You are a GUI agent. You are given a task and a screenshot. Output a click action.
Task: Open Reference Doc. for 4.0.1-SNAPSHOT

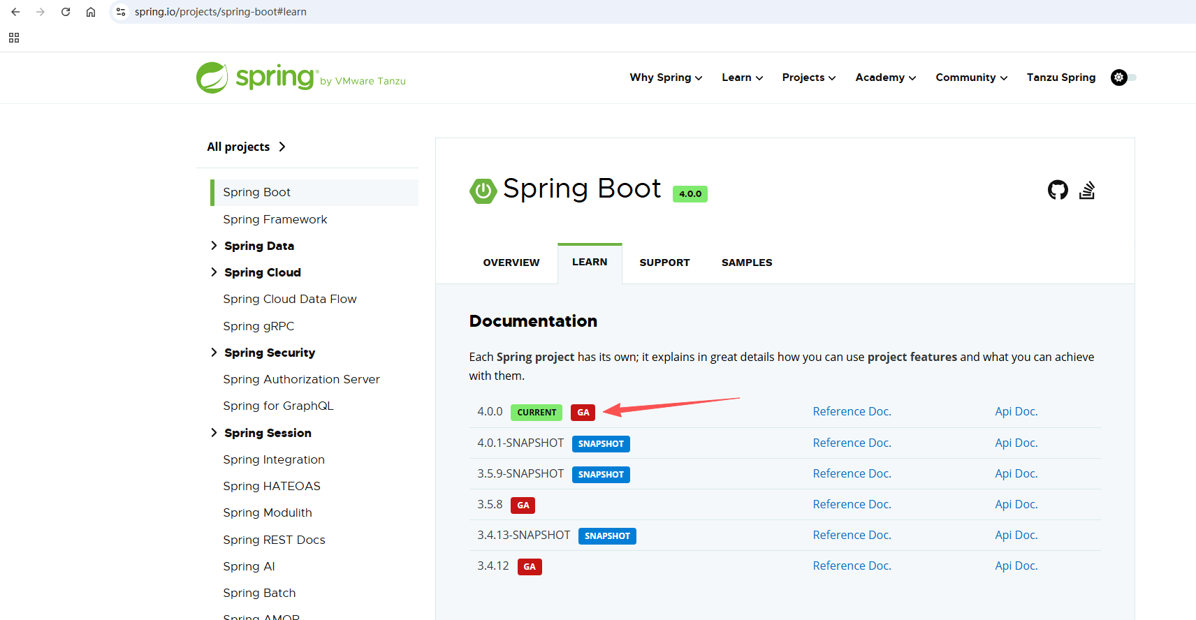852,443
